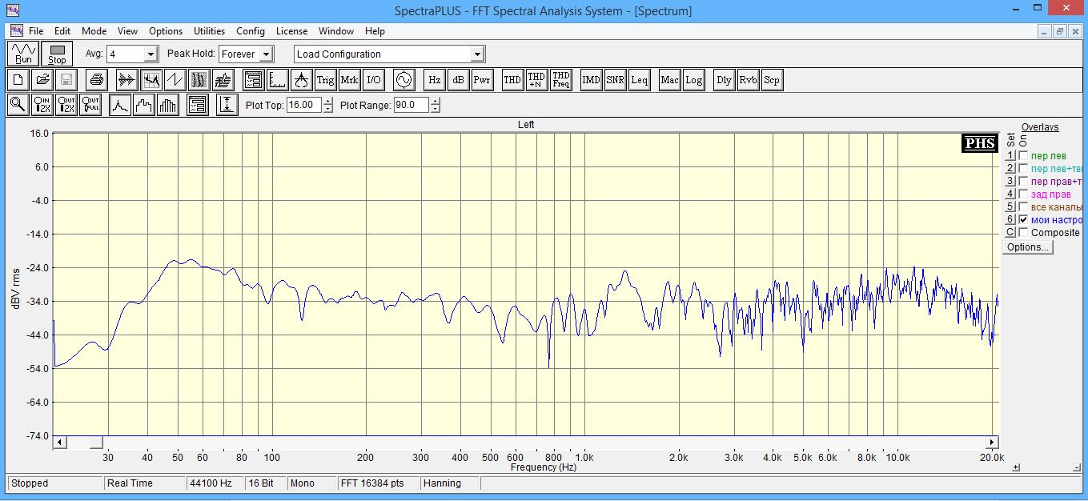
Task: Open the License menu
Action: pos(291,31)
